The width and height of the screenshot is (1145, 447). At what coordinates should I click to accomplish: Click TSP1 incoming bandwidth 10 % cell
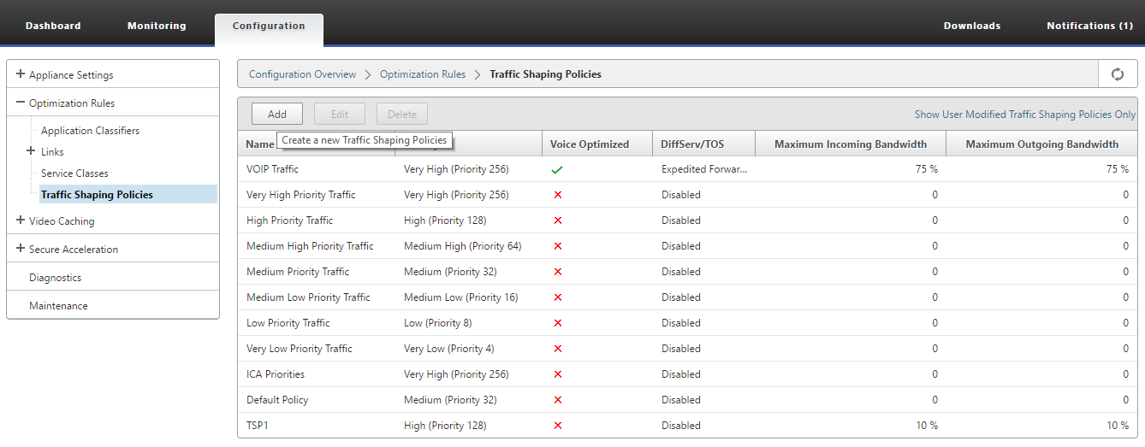pyautogui.click(x=927, y=426)
